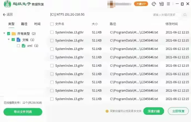Click the feedback message icon in title bar

coord(162,4)
